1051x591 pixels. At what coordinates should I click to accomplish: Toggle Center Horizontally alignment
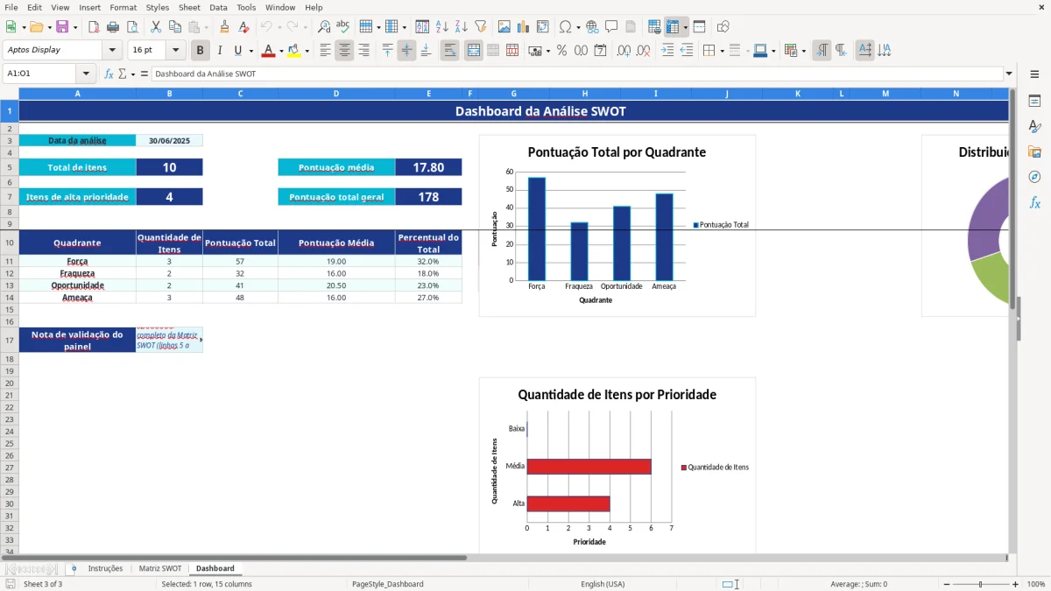(344, 51)
